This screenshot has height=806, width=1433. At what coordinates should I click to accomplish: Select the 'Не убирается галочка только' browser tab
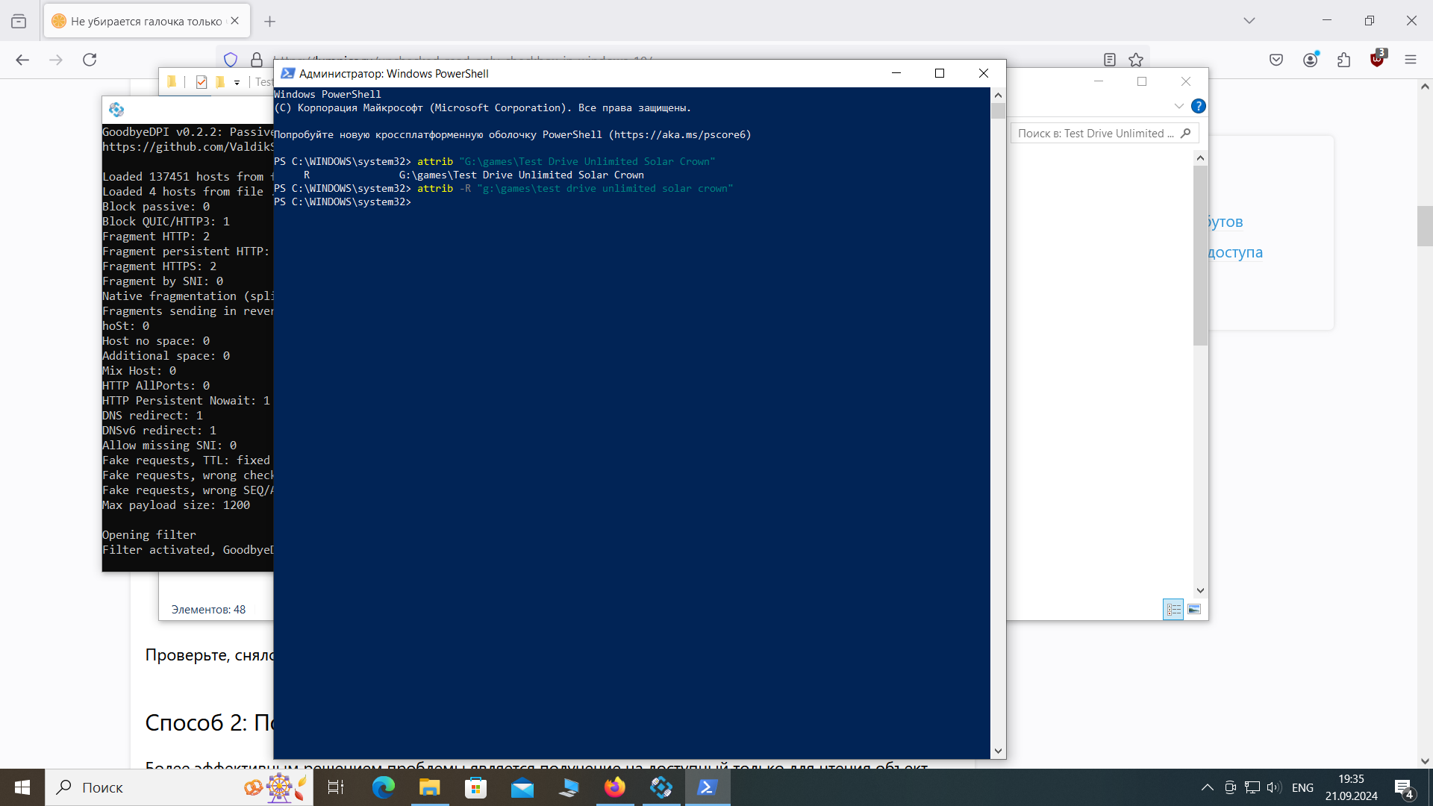click(x=146, y=21)
